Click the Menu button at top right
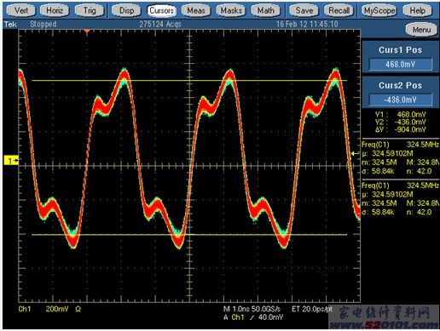 [x=421, y=30]
